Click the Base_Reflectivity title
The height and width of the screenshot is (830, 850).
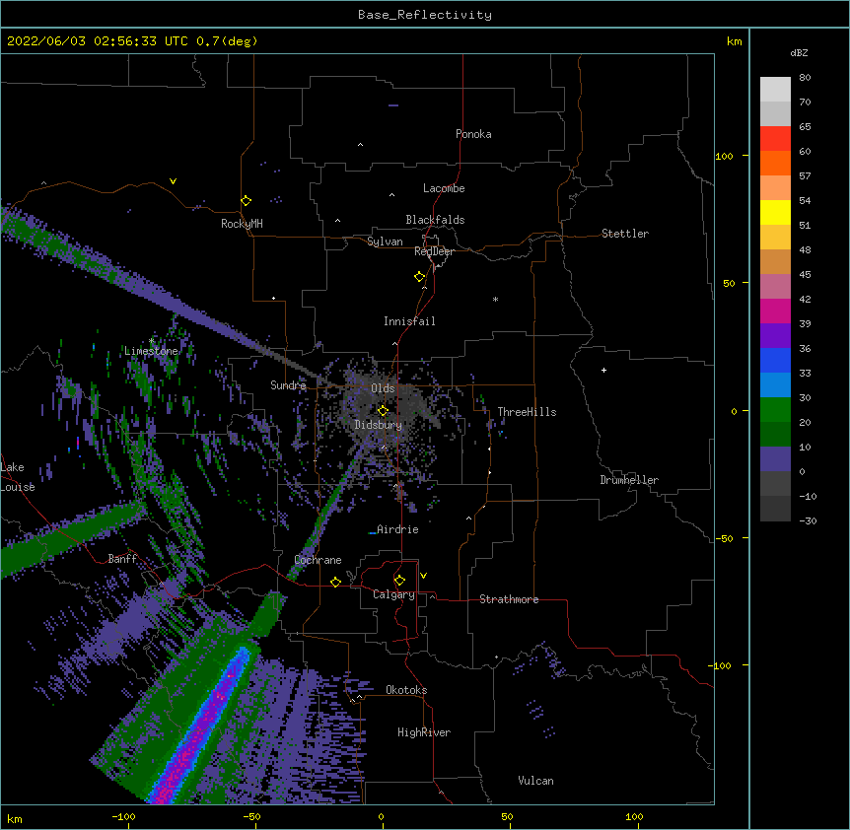425,15
